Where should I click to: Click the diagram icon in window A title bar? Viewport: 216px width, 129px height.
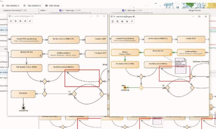(x=10, y=16)
